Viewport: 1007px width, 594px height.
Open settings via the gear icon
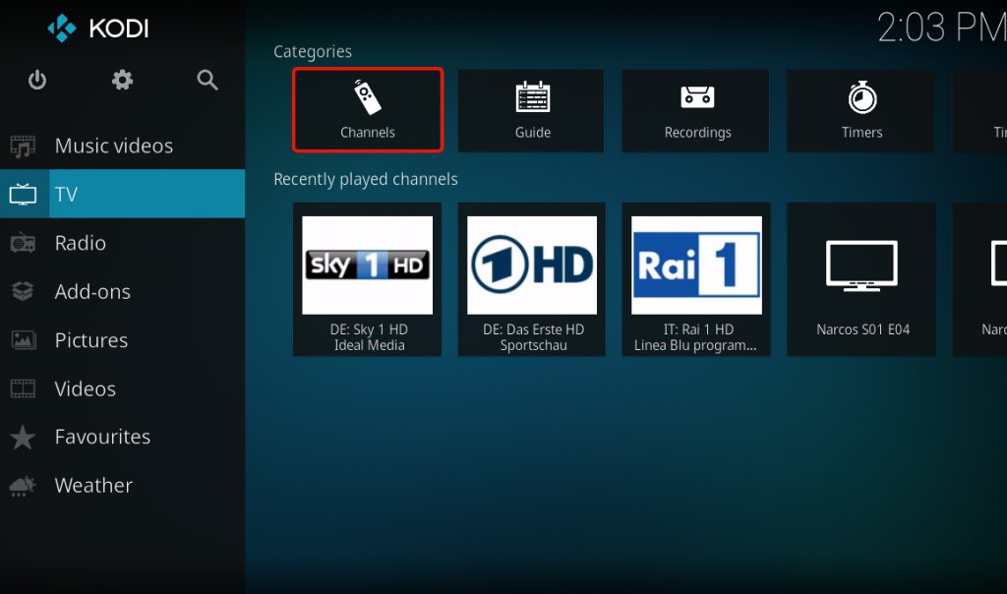click(122, 80)
